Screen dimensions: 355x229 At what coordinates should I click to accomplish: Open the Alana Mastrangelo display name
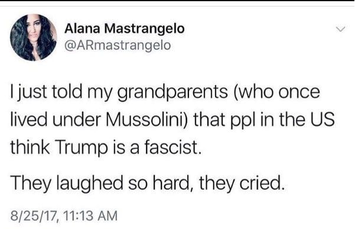[125, 28]
